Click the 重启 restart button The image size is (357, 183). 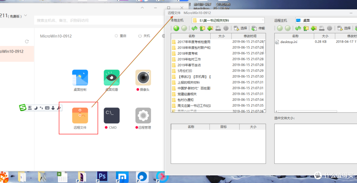coord(120,36)
